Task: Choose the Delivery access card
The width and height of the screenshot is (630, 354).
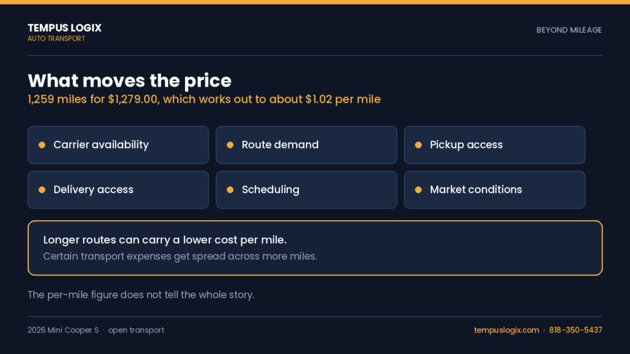Action: click(x=118, y=190)
